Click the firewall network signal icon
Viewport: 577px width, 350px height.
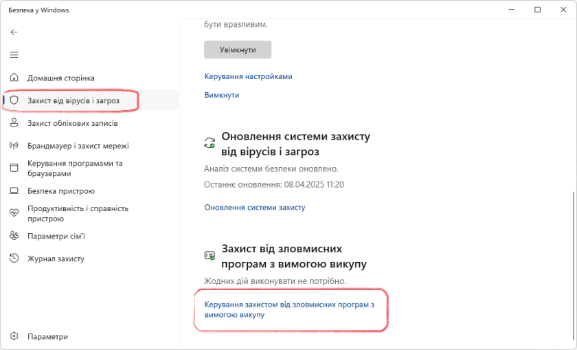(x=14, y=146)
